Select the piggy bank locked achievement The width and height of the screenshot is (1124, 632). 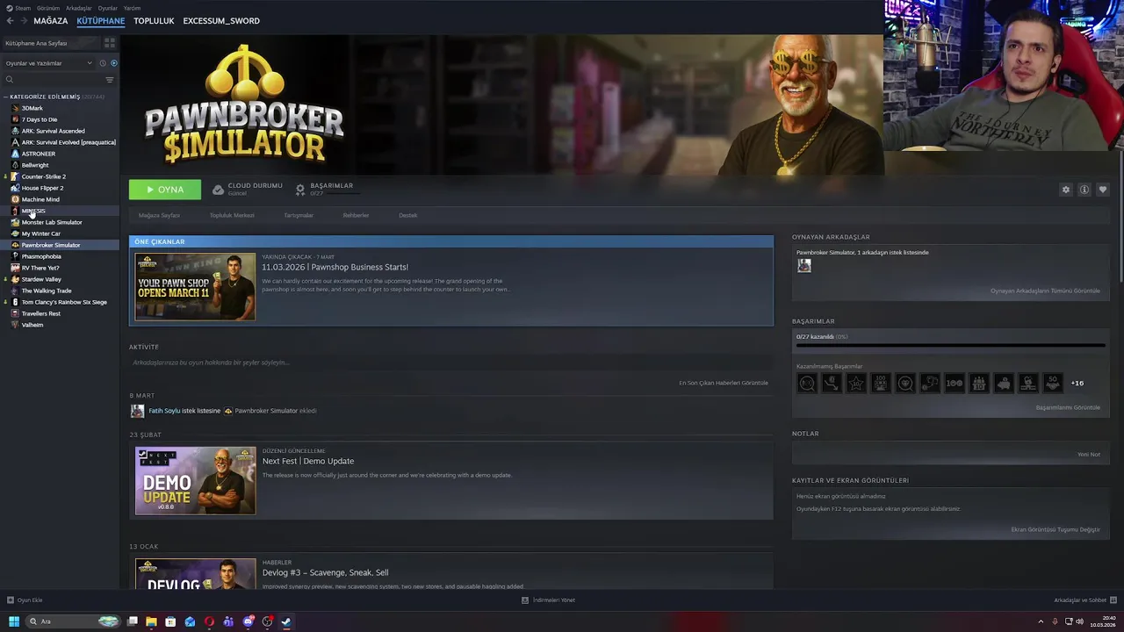click(x=1004, y=383)
